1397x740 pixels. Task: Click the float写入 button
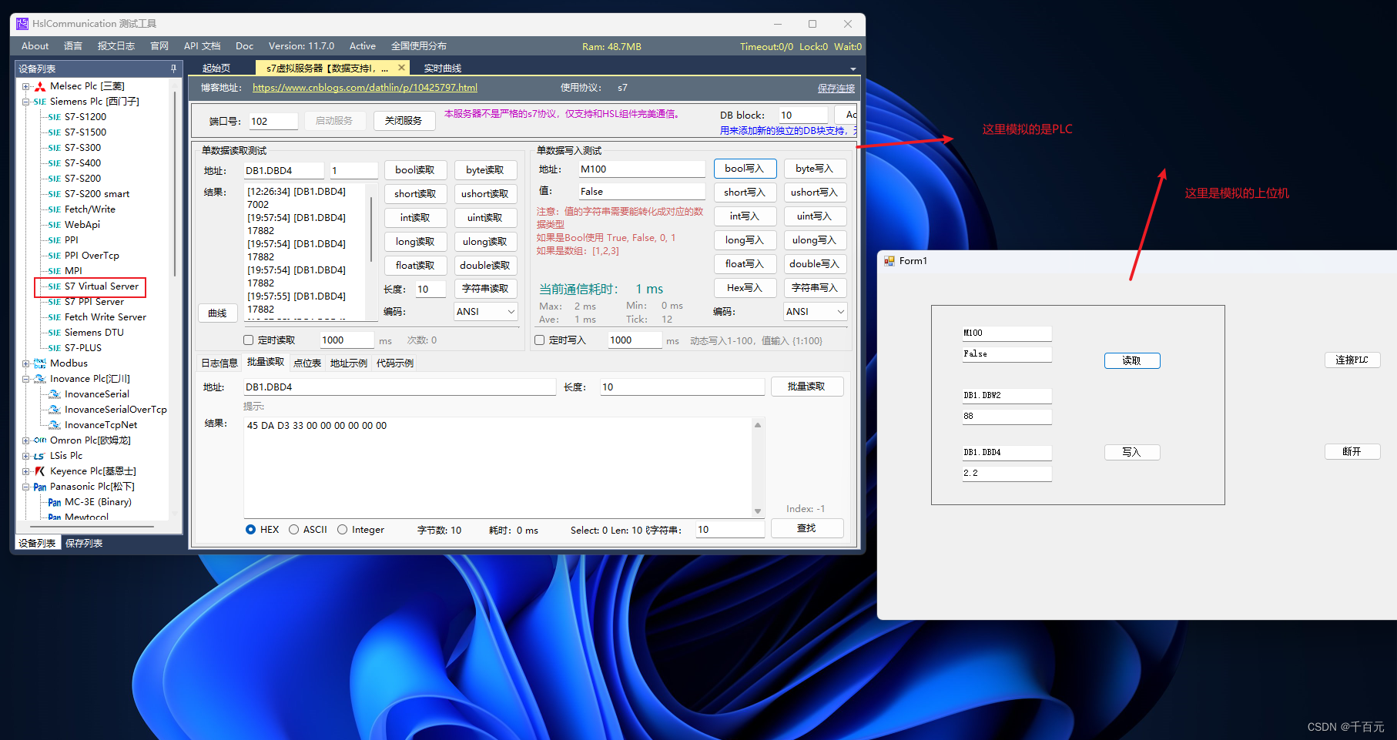pyautogui.click(x=745, y=264)
